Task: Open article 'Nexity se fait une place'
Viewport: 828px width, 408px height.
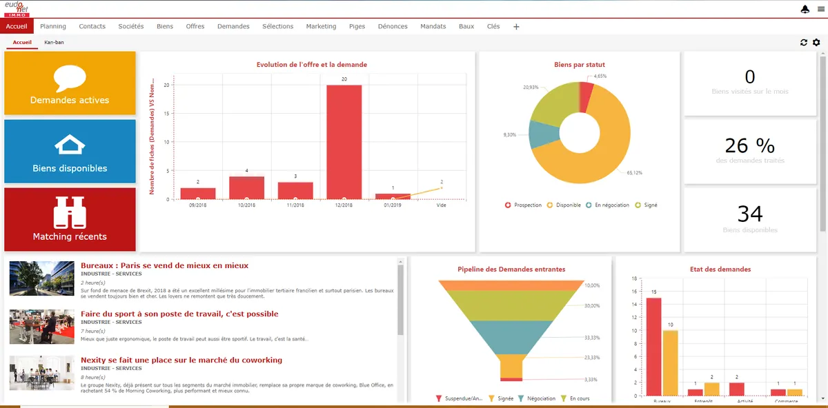Action: point(181,360)
